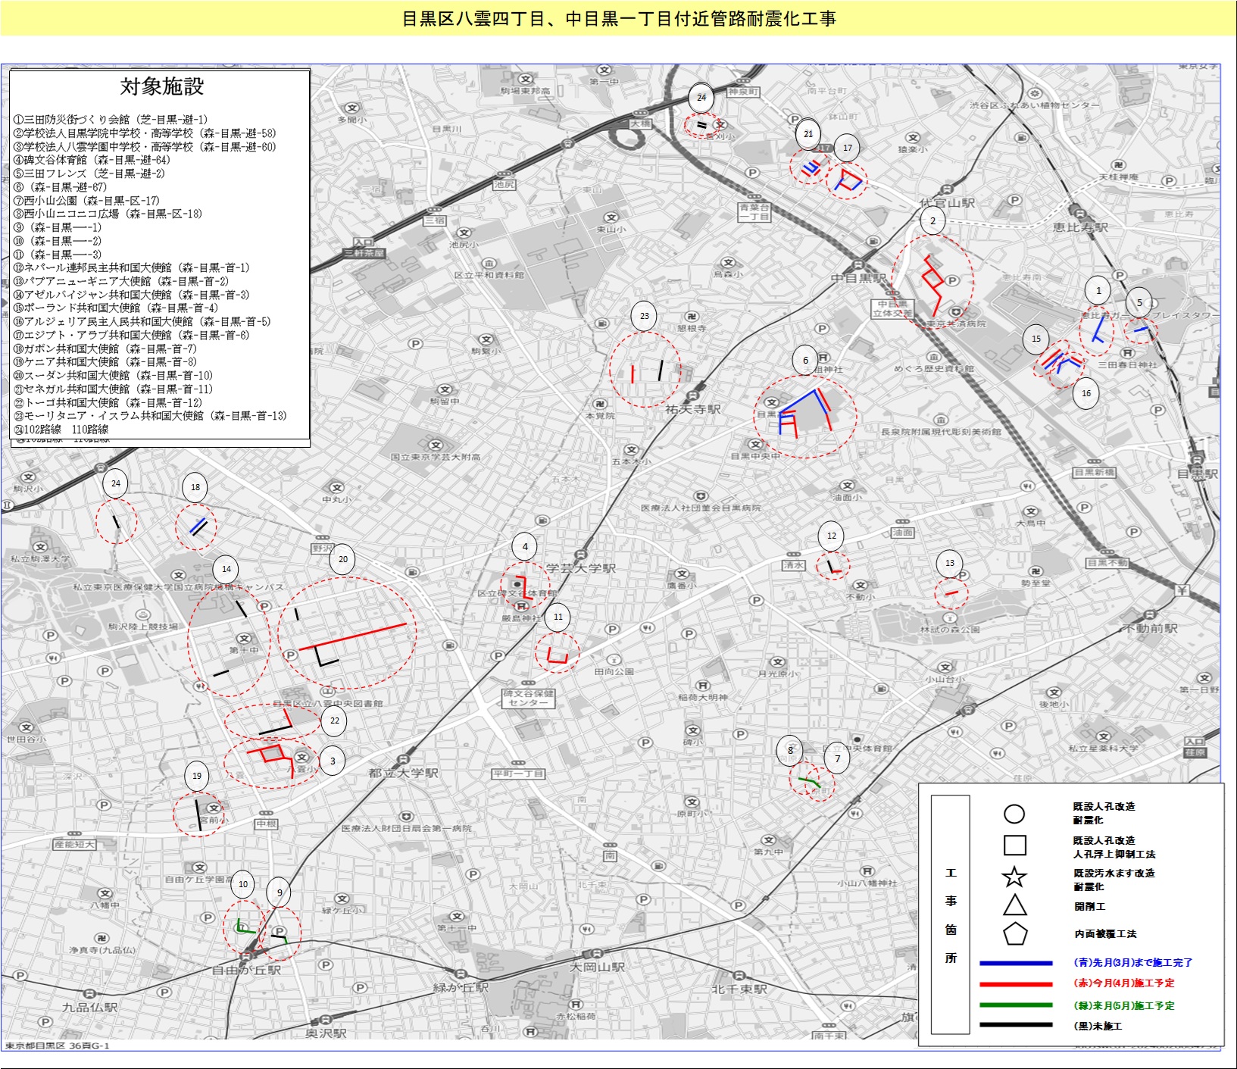
Task: Select the 中目黒駅 station label
Action: (858, 278)
